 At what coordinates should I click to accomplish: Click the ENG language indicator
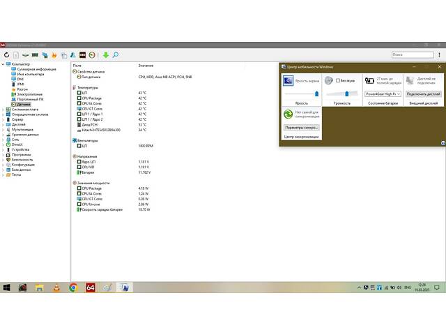pyautogui.click(x=408, y=288)
